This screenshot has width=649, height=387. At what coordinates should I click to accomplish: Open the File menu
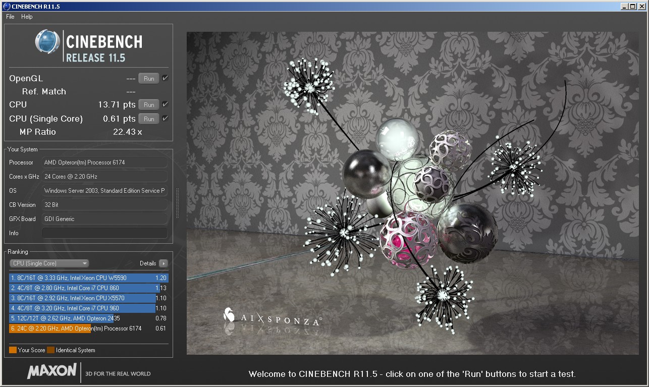(10, 17)
